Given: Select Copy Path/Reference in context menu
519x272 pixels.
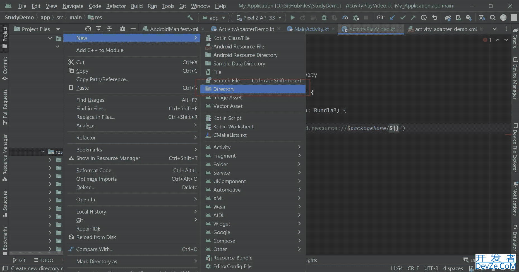Looking at the screenshot, I should pyautogui.click(x=132, y=79).
